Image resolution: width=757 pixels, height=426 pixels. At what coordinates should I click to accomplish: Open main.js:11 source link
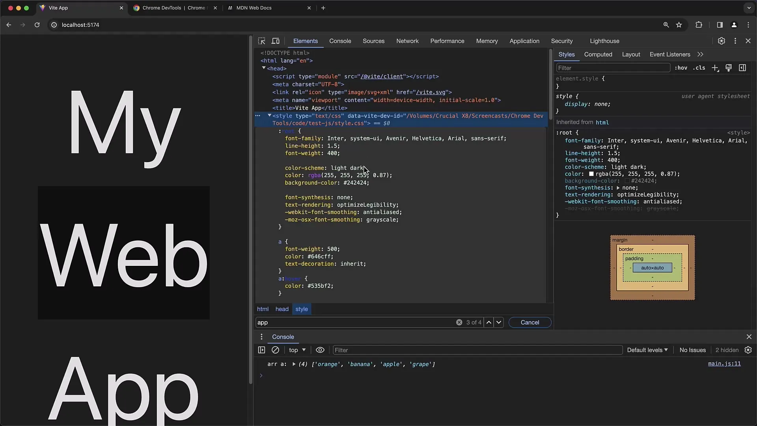click(724, 364)
